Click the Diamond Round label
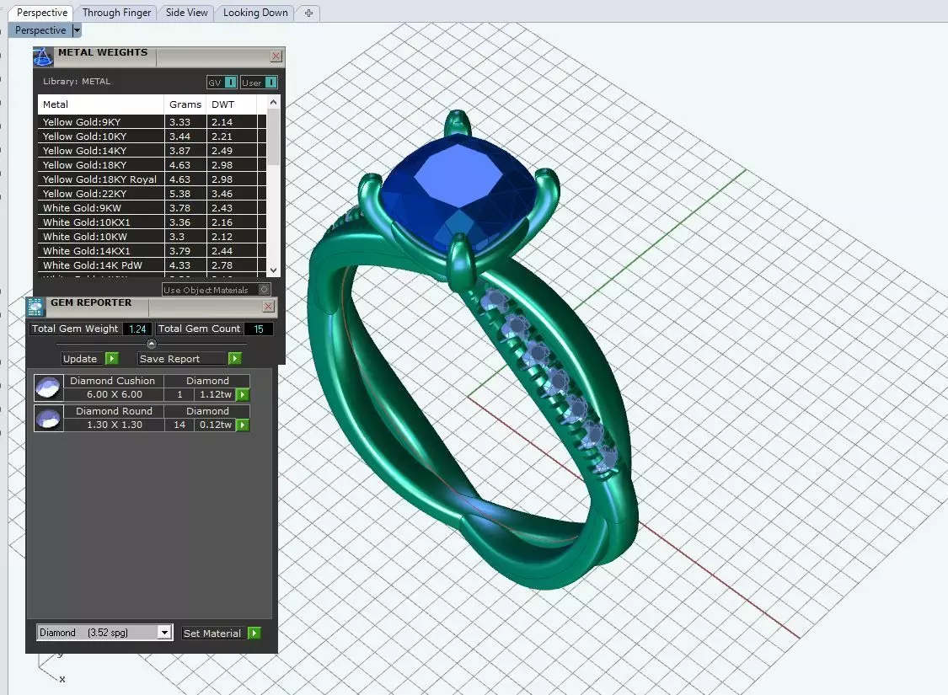The height and width of the screenshot is (695, 948). tap(114, 411)
